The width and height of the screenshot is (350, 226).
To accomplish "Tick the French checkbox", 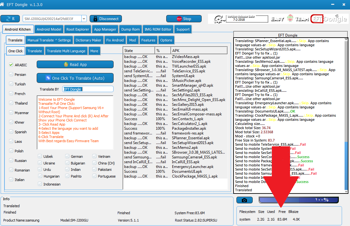I will tap(11, 93).
